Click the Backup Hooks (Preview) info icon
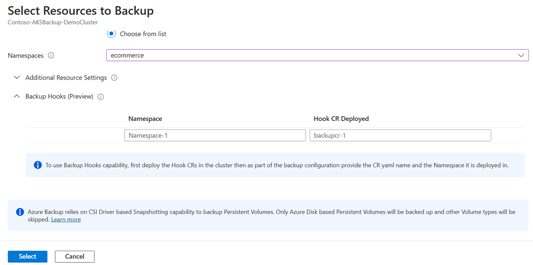The height and width of the screenshot is (265, 533). coord(101,97)
